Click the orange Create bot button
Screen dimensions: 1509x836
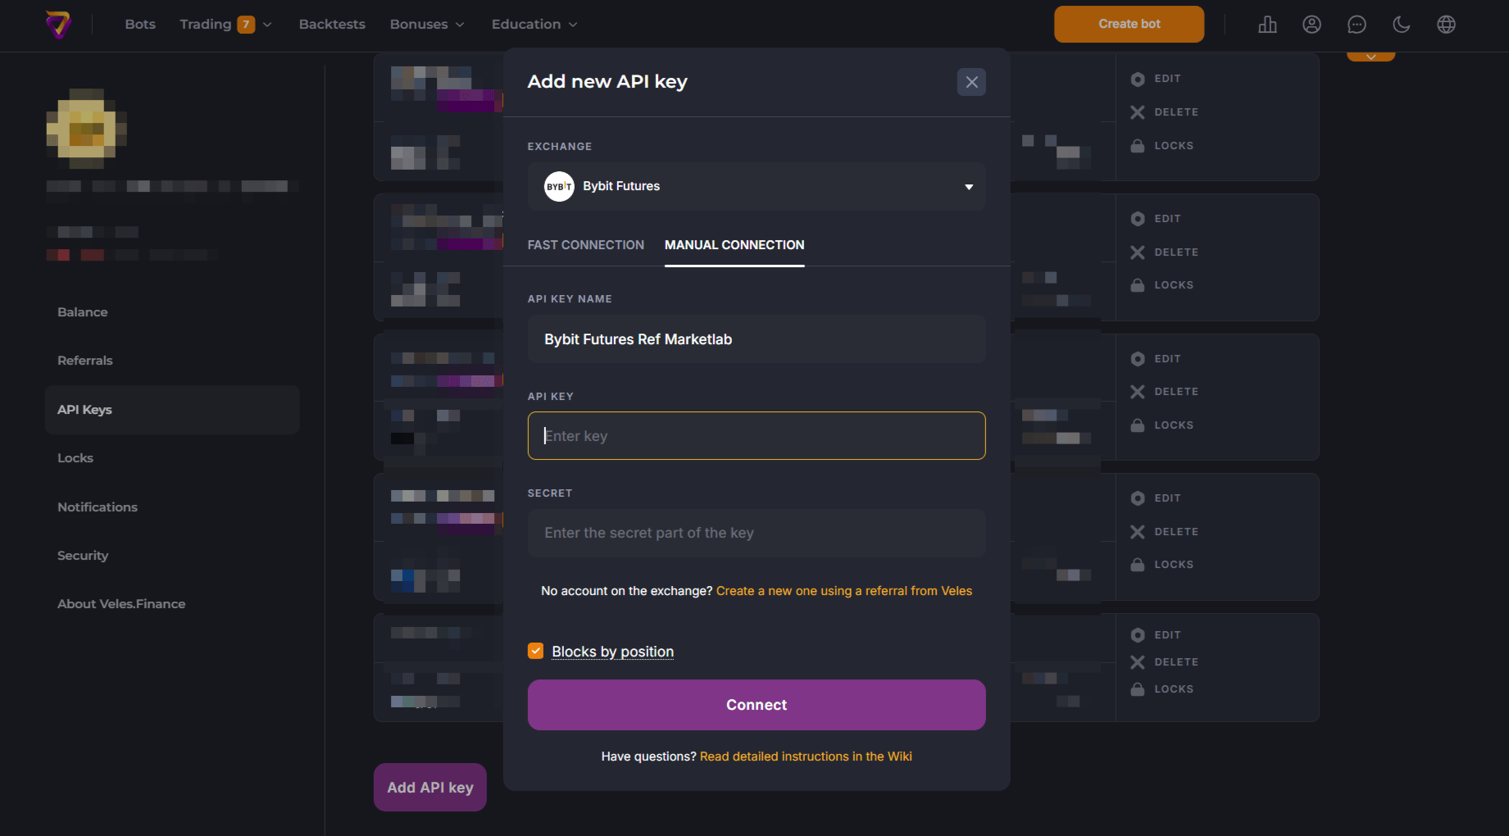pyautogui.click(x=1129, y=24)
